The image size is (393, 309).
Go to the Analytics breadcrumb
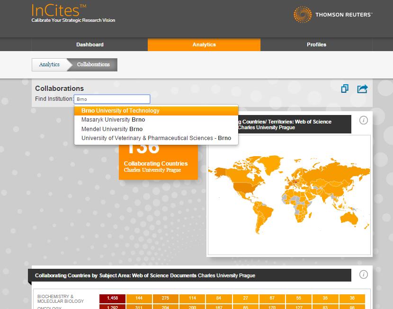click(49, 65)
